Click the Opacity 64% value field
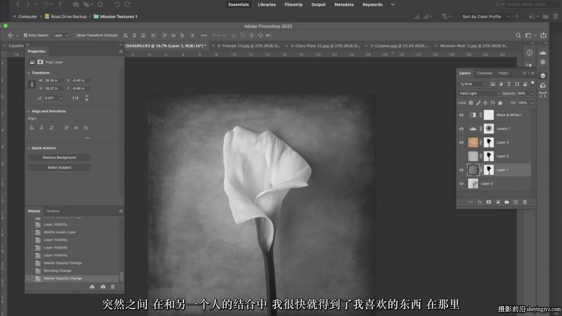 [x=522, y=93]
